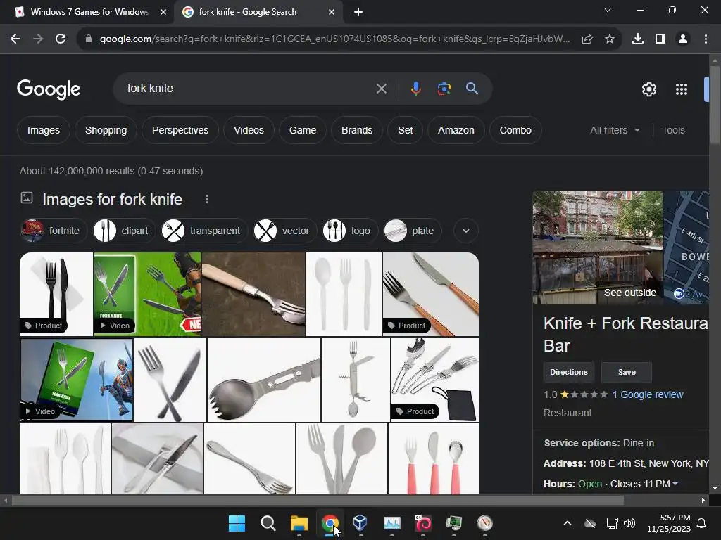Filter results by Shopping
This screenshot has width=721, height=540.
[x=106, y=130]
